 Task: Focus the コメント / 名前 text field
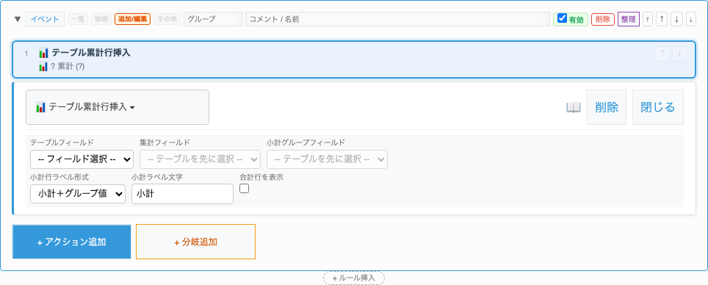pos(397,19)
